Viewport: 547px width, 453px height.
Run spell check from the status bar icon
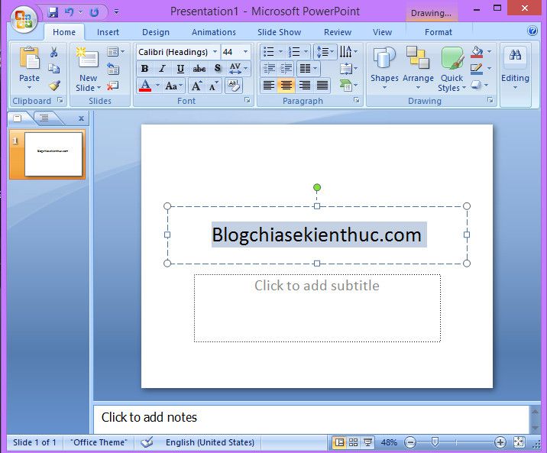(x=147, y=442)
